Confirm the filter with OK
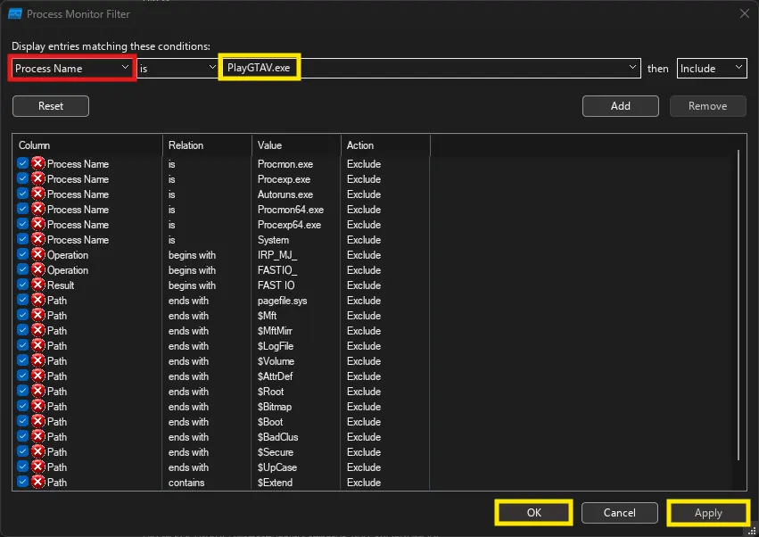This screenshot has height=537, width=759. pos(534,512)
